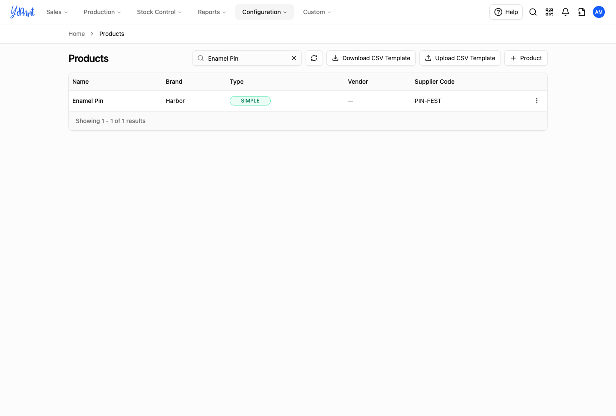Refresh the products list
Screen dimensions: 616x416
314,58
